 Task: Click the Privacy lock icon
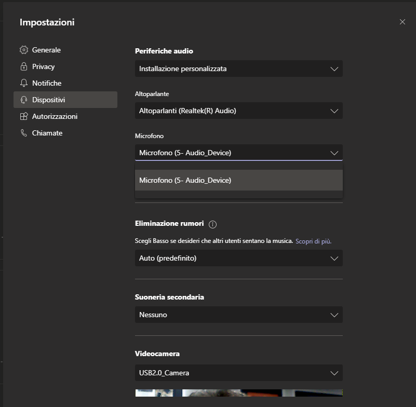[23, 66]
